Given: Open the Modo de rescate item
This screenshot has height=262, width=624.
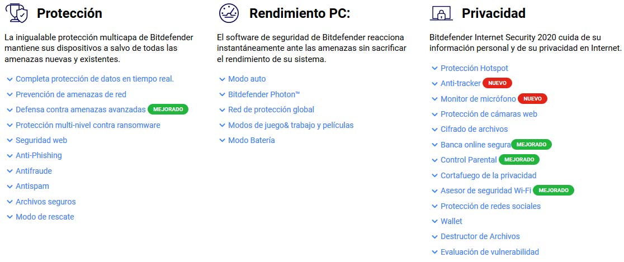Looking at the screenshot, I should tap(45, 217).
